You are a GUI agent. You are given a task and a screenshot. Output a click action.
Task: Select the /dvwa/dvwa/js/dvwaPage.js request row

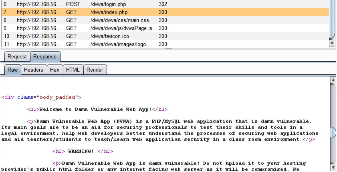[165, 28]
